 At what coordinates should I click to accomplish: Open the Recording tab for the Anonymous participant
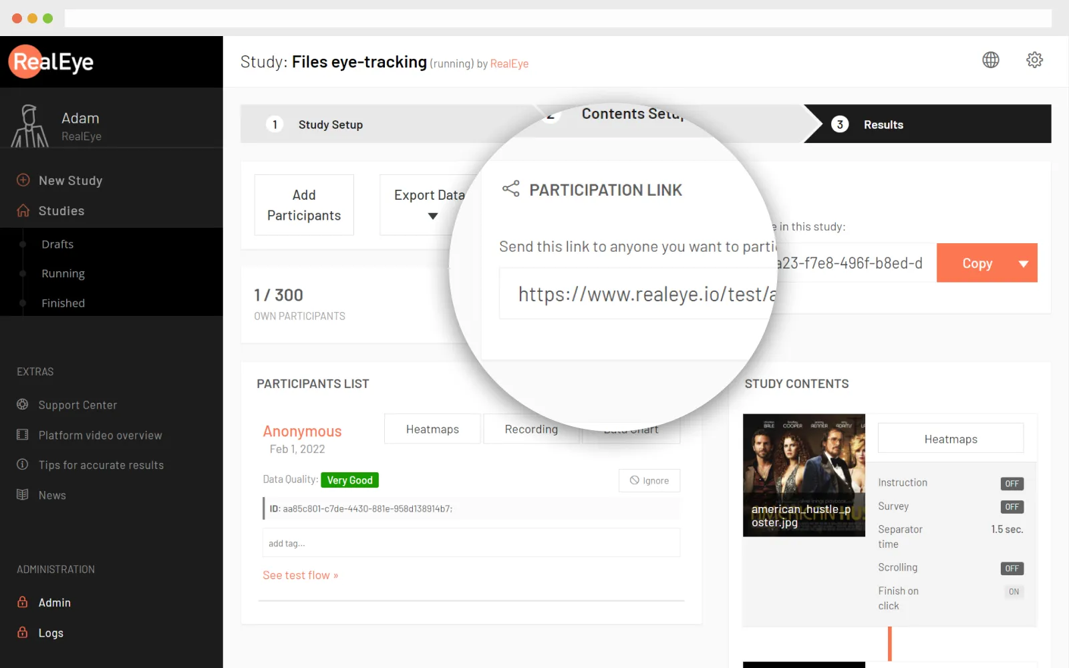point(530,429)
